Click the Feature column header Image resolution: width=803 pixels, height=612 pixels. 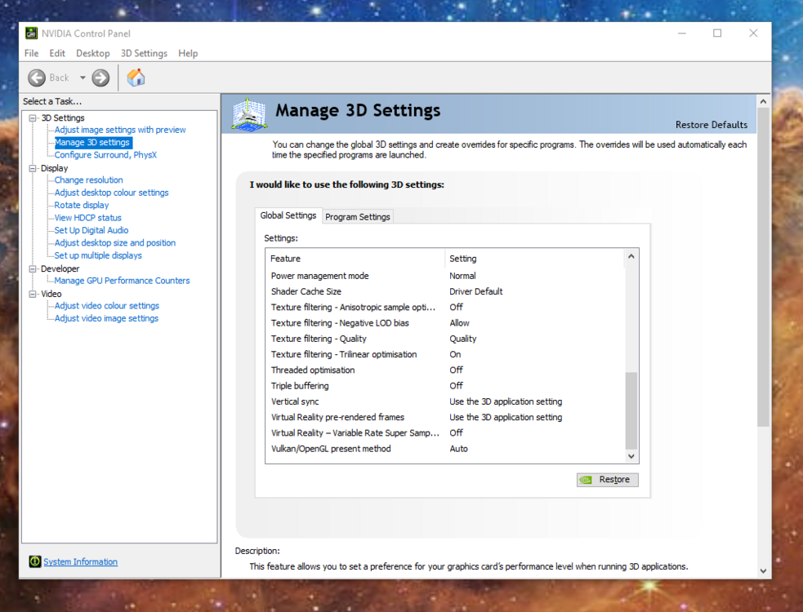point(355,259)
